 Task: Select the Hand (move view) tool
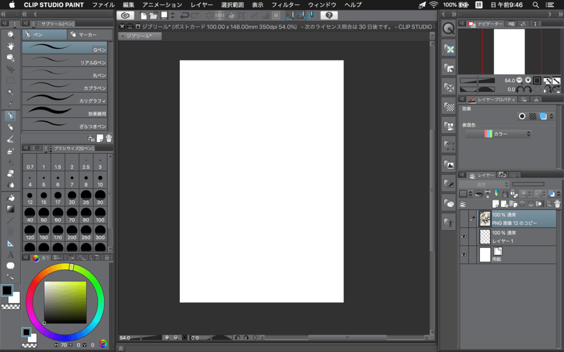click(x=10, y=46)
